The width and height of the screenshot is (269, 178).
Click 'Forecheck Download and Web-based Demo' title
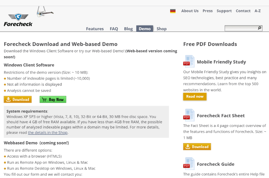tap(61, 44)
